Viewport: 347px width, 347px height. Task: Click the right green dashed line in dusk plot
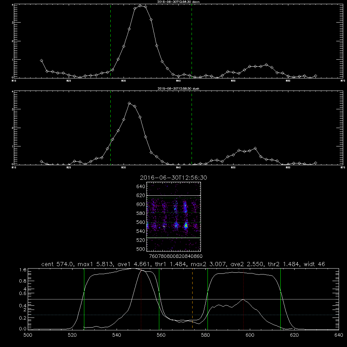pos(192,128)
